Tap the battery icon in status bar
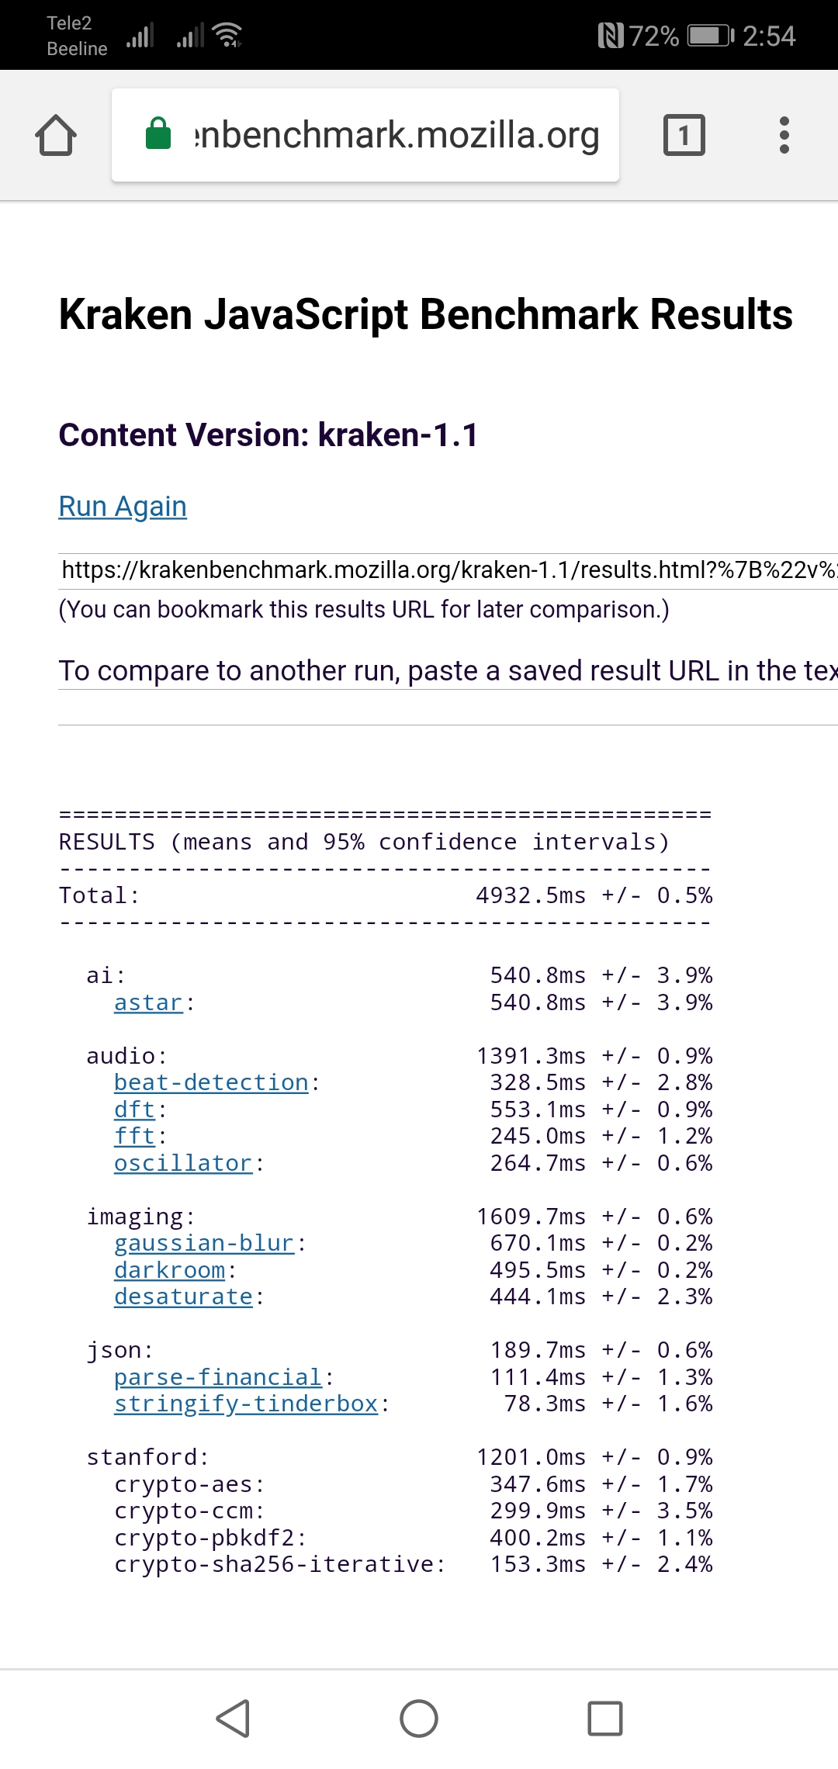Image resolution: width=838 pixels, height=1769 pixels. click(x=710, y=36)
